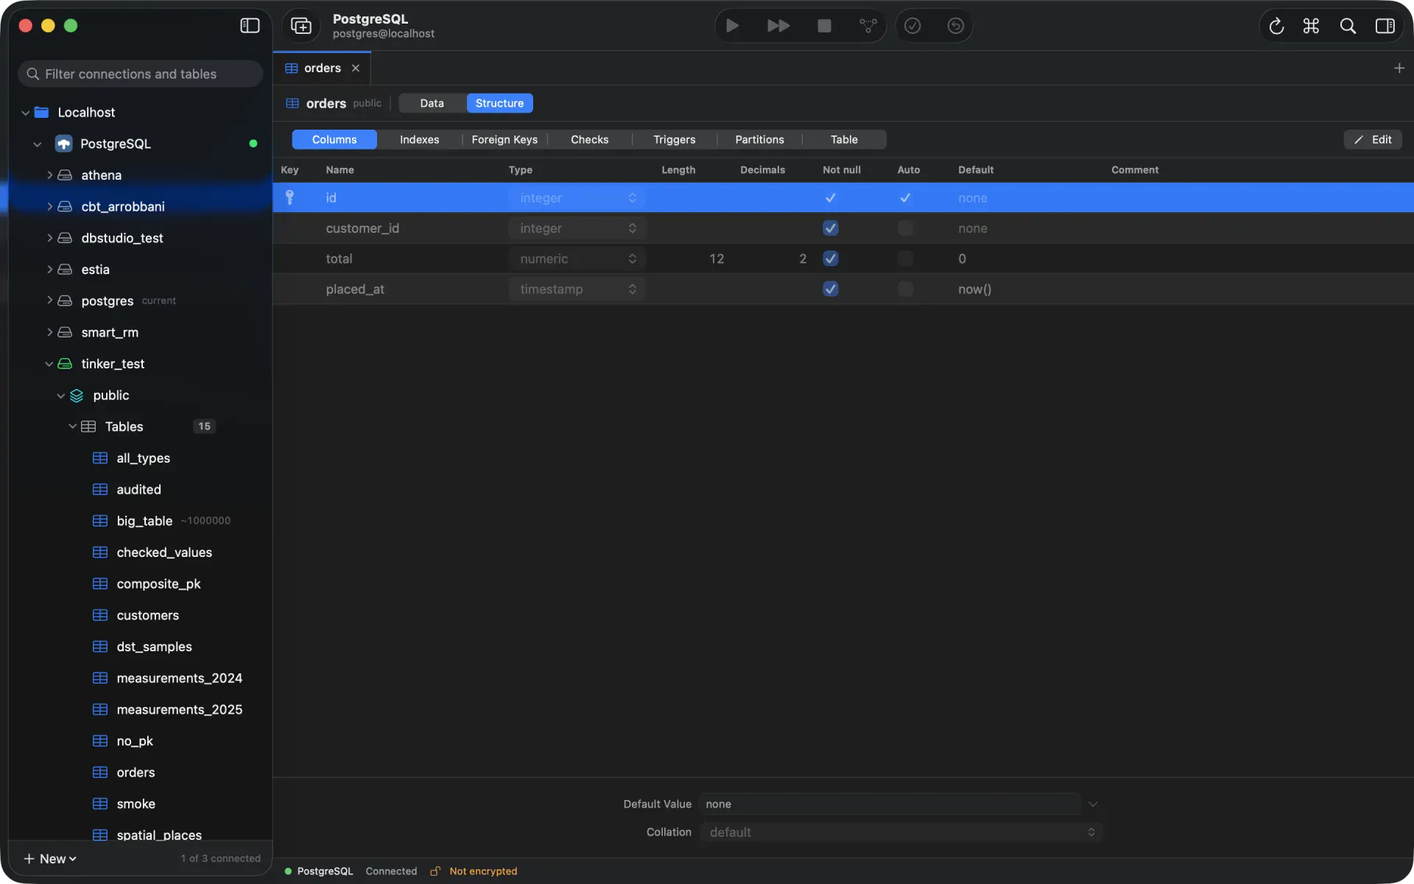Switch to the Indexes tab
Viewport: 1414px width, 884px height.
pos(419,139)
